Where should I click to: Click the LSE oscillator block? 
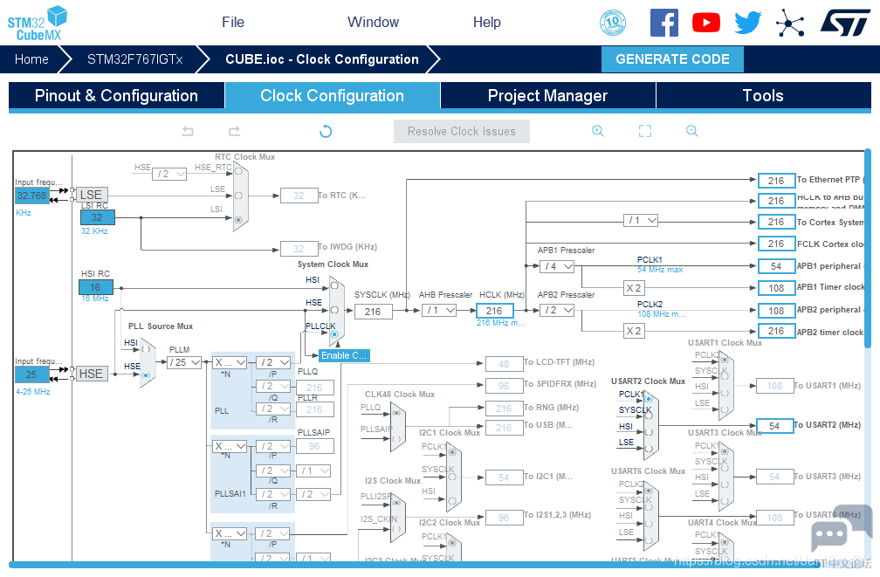(x=91, y=195)
